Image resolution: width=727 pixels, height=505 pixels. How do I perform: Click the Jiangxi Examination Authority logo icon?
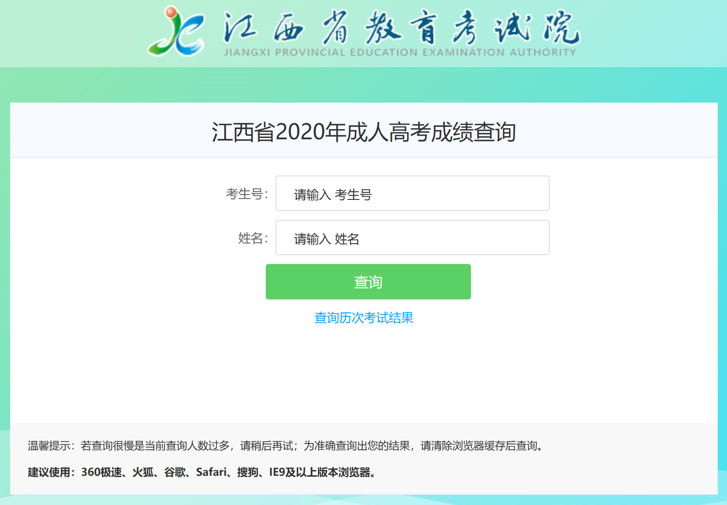click(176, 32)
